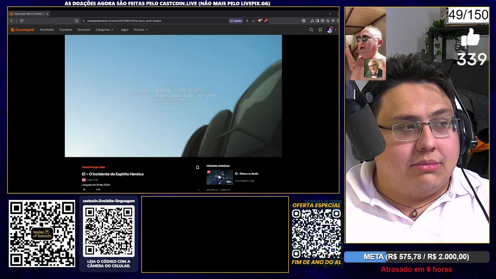Click the castcoin.live/alta-linguagem link text
The image size is (496, 279).
tap(108, 201)
